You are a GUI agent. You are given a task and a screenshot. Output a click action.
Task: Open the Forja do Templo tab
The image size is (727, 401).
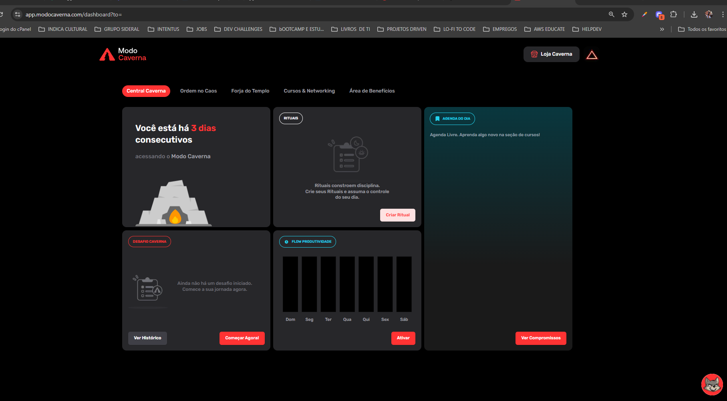[250, 91]
